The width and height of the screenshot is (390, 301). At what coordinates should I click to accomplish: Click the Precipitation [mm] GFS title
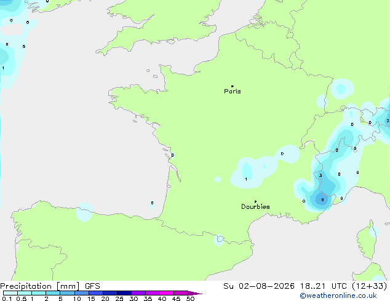[x=50, y=286]
